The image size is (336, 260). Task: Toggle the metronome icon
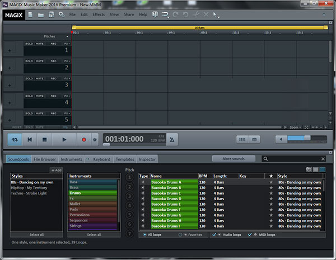(172, 140)
